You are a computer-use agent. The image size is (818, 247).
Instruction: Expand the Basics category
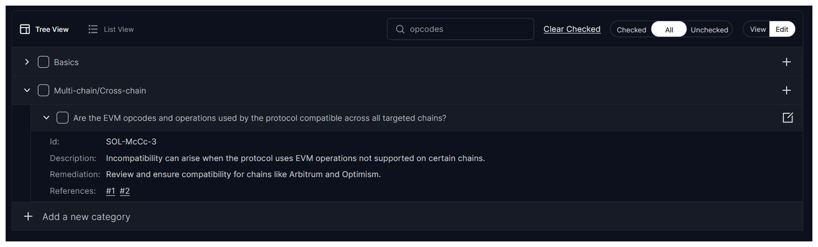pyautogui.click(x=27, y=62)
